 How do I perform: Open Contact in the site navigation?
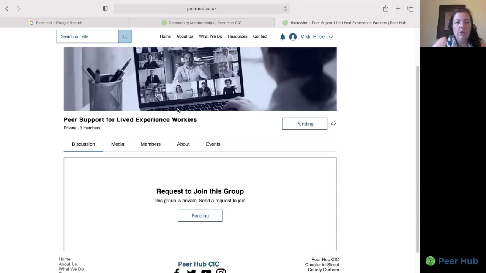(260, 36)
